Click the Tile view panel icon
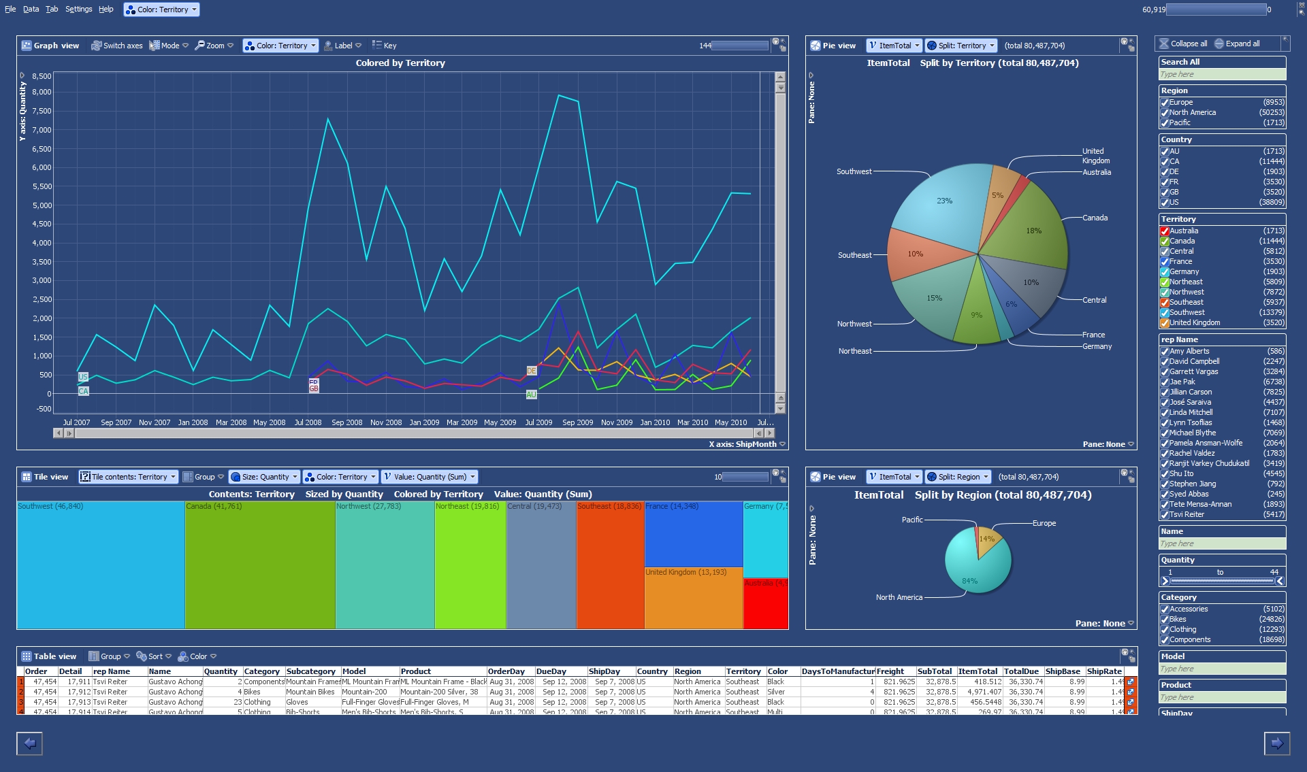This screenshot has height=772, width=1307. (x=27, y=477)
